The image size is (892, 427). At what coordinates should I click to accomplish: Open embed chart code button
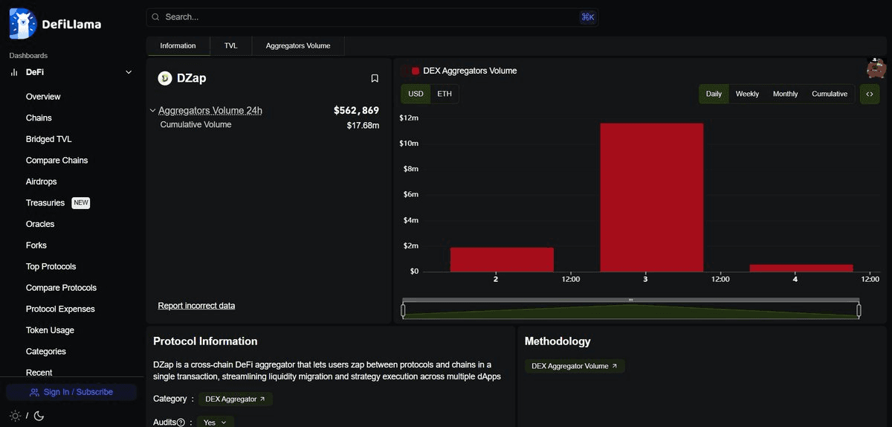point(870,94)
